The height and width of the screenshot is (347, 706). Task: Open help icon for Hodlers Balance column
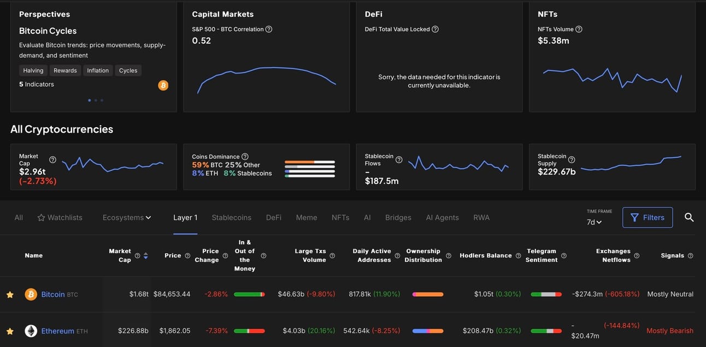click(518, 255)
